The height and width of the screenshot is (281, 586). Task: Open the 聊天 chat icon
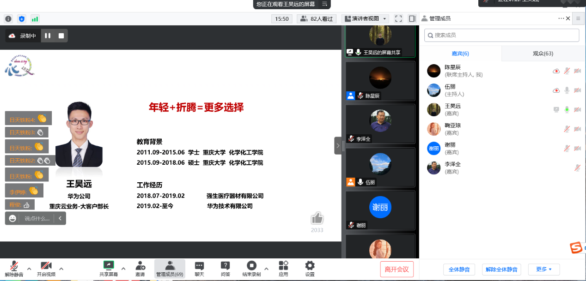199,266
